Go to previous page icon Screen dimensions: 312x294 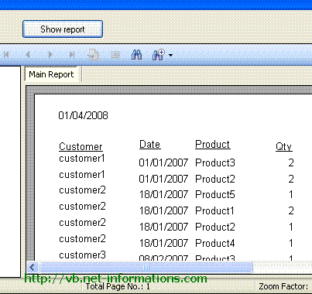(x=28, y=54)
